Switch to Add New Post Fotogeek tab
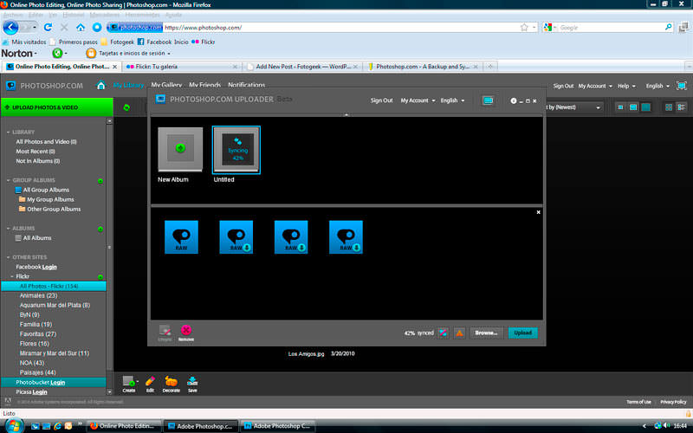The image size is (693, 433). click(302, 67)
